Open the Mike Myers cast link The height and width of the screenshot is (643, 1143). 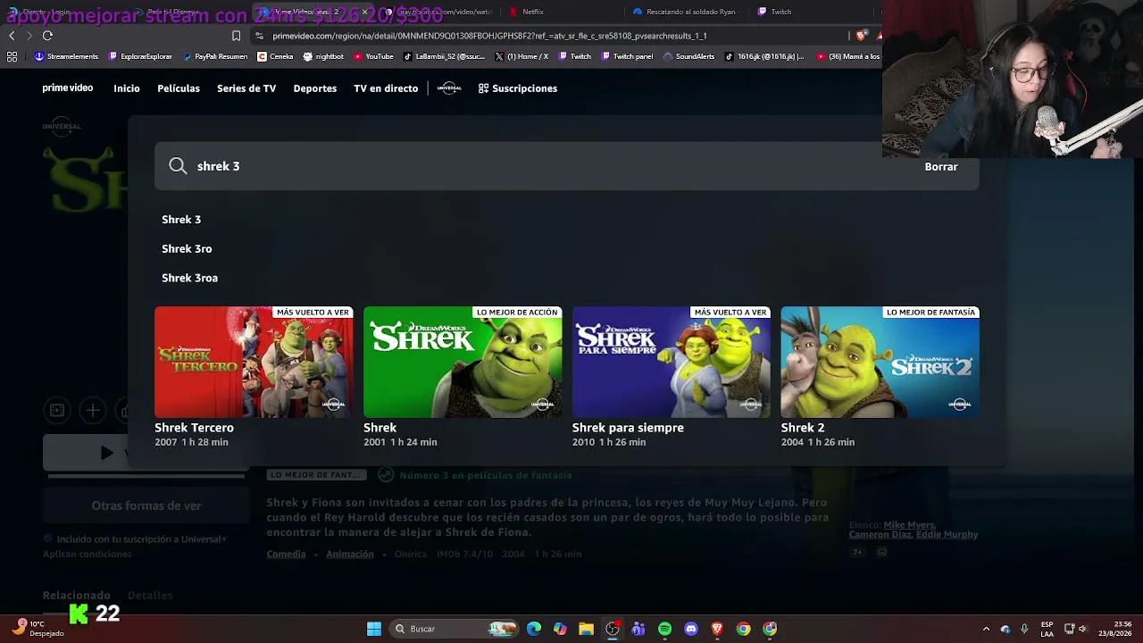click(909, 525)
